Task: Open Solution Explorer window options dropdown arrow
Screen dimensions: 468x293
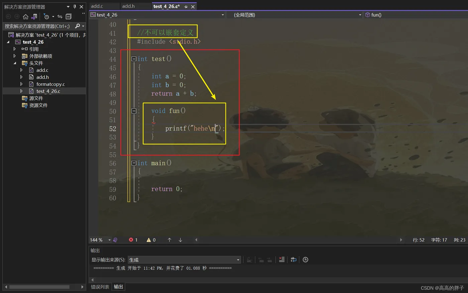Action: (x=68, y=7)
